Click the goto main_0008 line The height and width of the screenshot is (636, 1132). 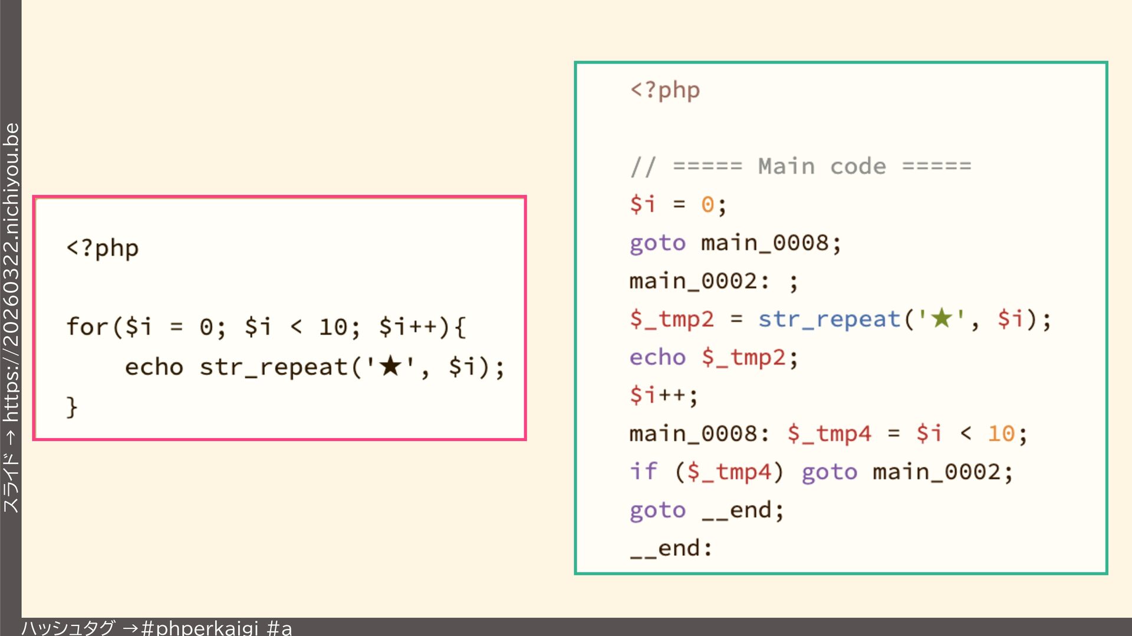[x=735, y=243]
